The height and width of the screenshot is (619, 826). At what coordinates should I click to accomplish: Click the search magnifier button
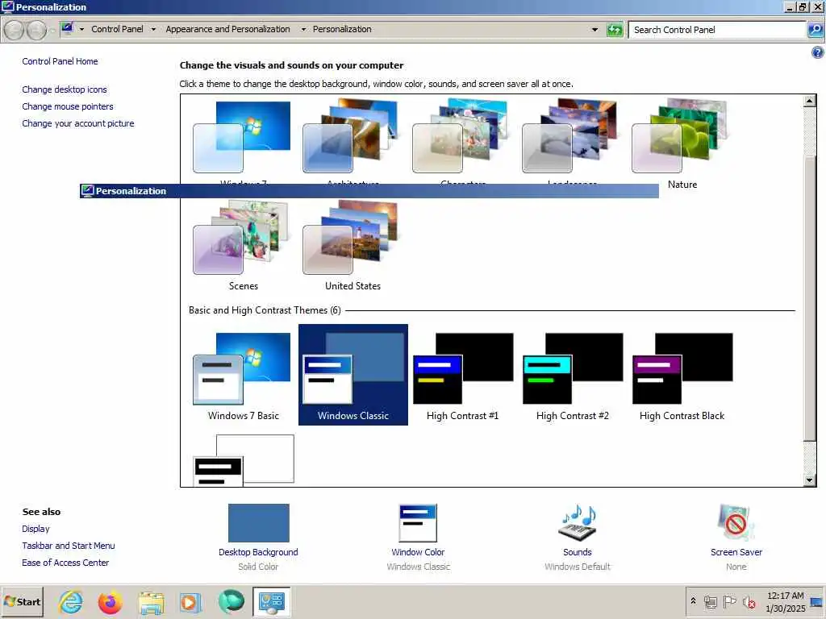tap(816, 30)
